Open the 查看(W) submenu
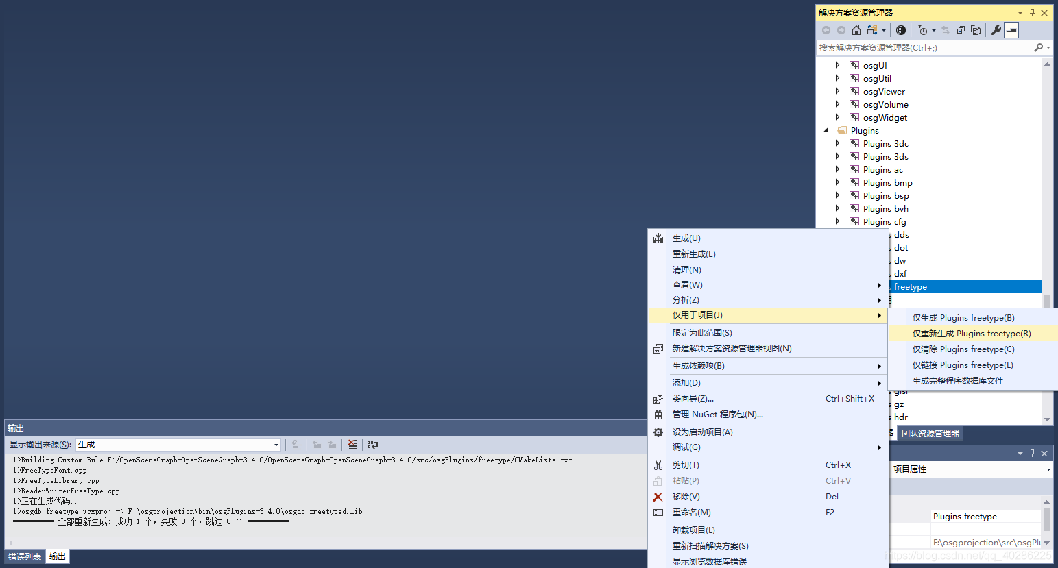1058x568 pixels. pos(767,285)
